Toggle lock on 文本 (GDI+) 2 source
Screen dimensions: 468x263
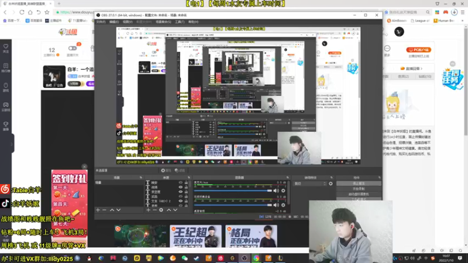186,201
